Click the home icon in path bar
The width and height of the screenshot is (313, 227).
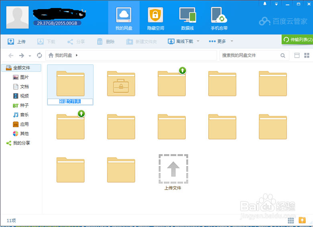[51, 55]
